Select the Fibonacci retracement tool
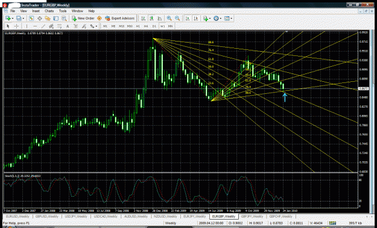 tap(59, 26)
